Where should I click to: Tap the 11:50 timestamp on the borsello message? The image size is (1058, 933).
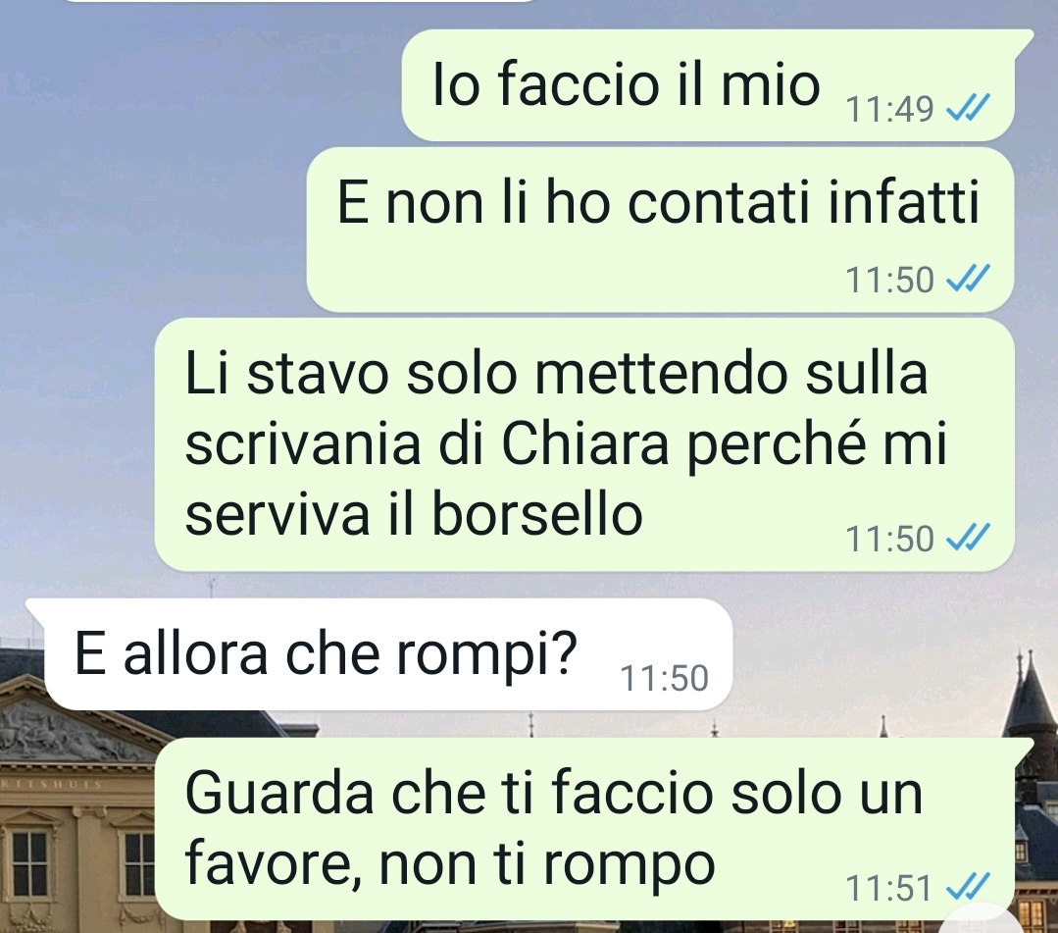click(889, 538)
